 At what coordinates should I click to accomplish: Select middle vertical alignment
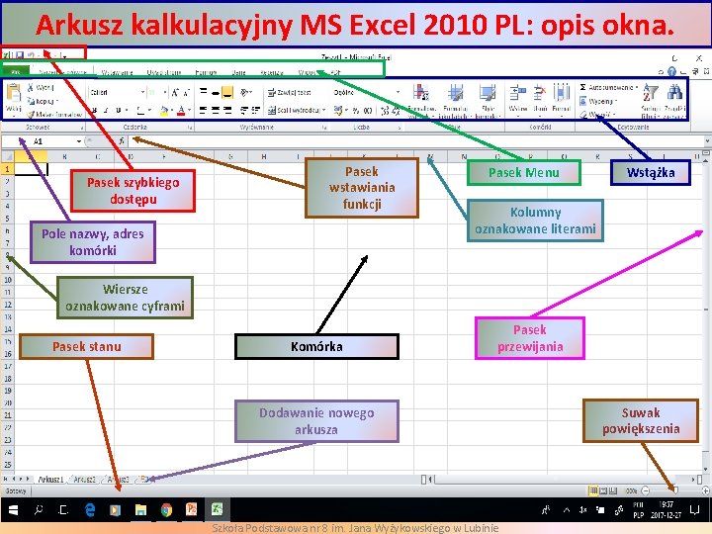(216, 92)
